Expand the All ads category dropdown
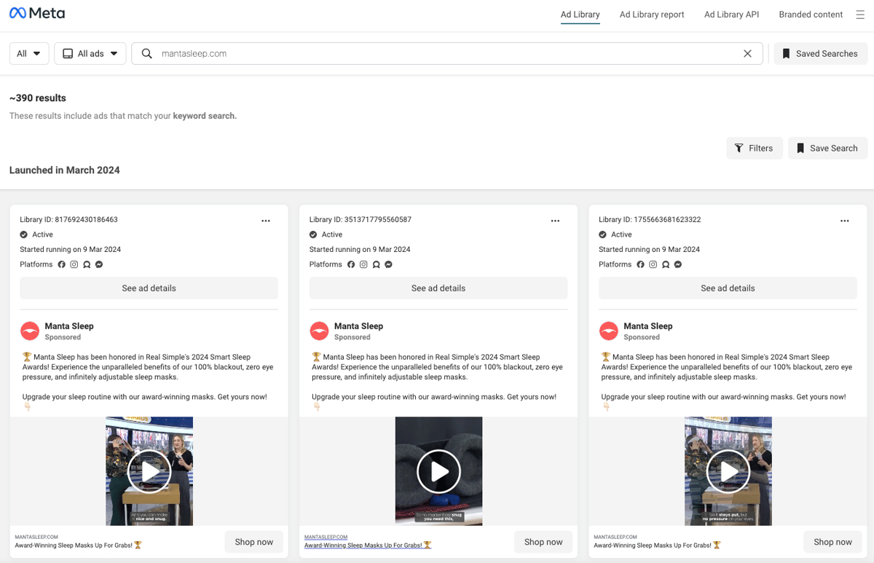The width and height of the screenshot is (874, 563). click(90, 53)
